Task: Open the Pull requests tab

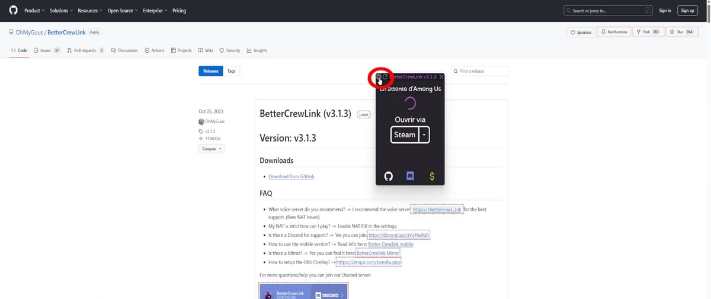Action: (85, 50)
